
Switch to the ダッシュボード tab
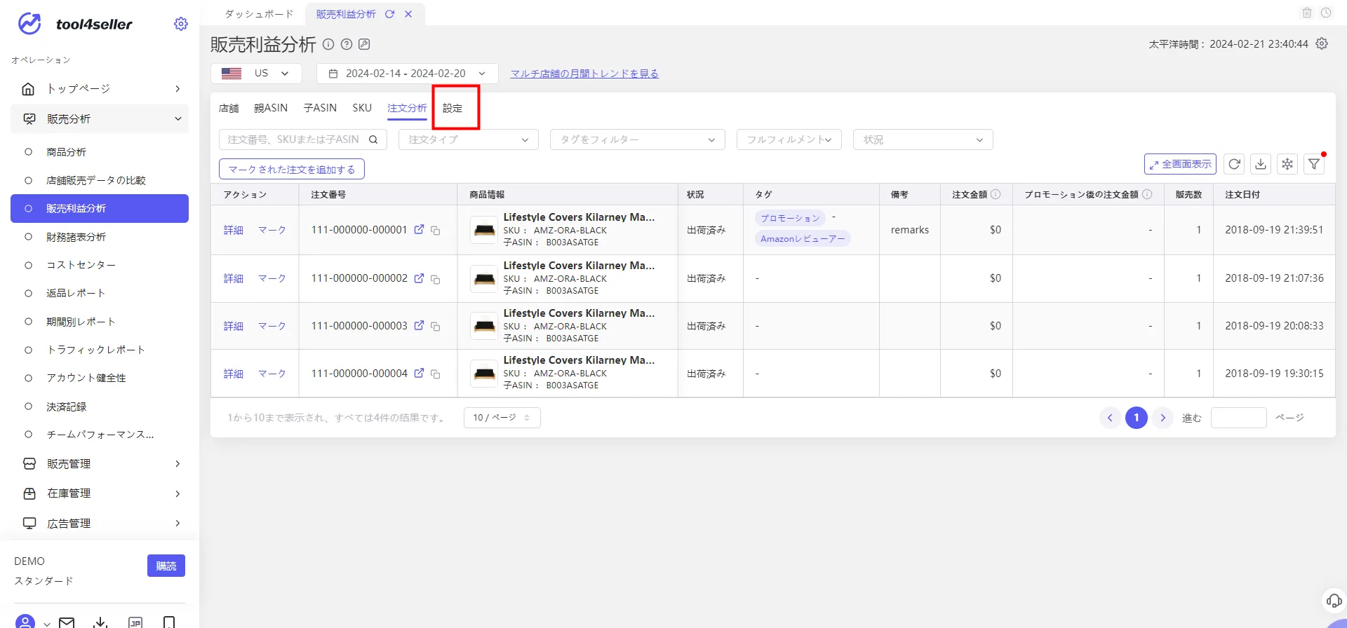pos(259,14)
